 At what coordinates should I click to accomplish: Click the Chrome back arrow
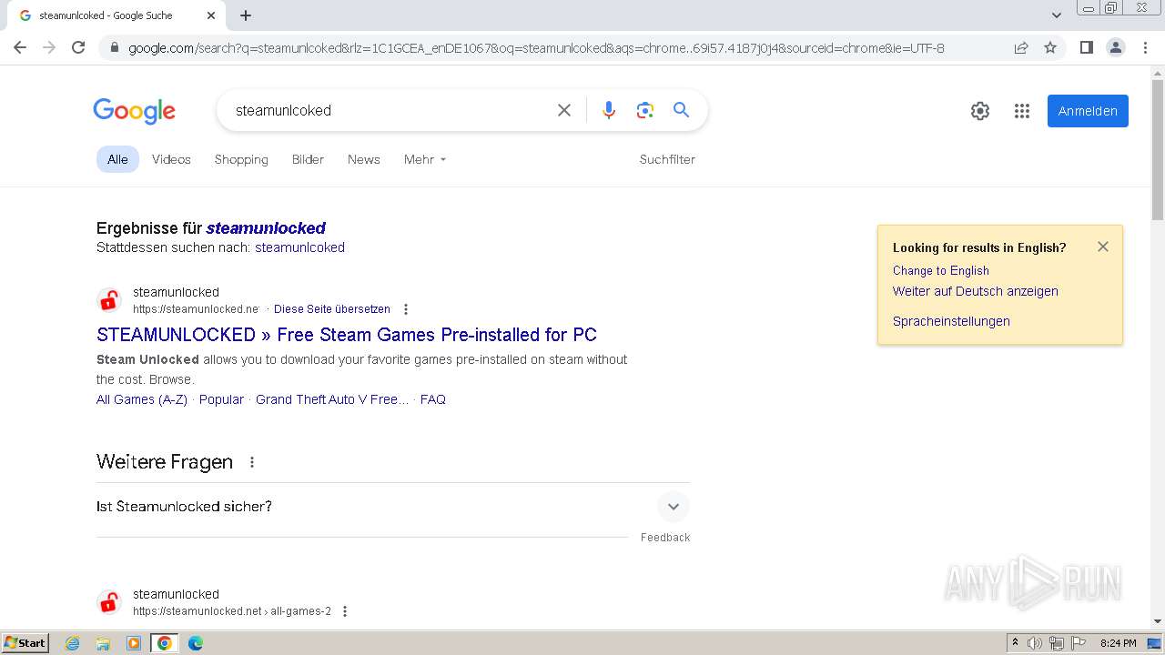pos(20,47)
